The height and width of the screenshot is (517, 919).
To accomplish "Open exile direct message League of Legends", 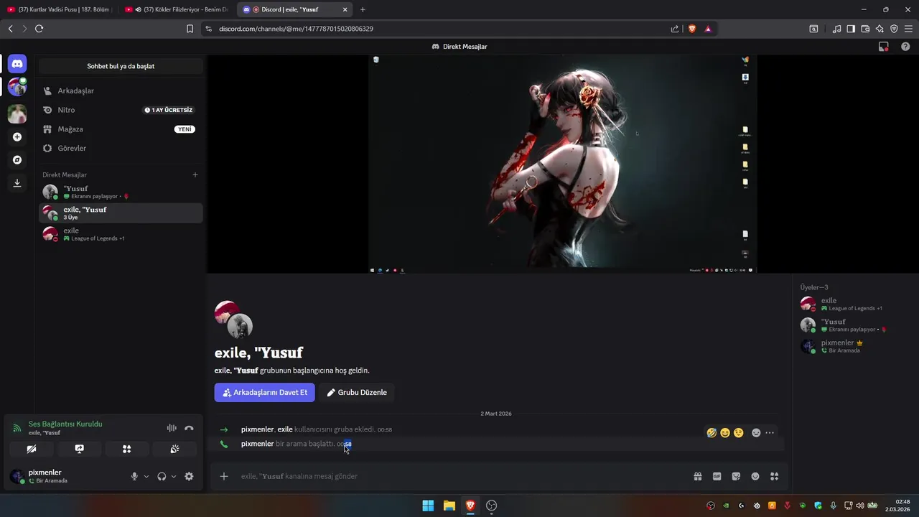I will coord(121,234).
